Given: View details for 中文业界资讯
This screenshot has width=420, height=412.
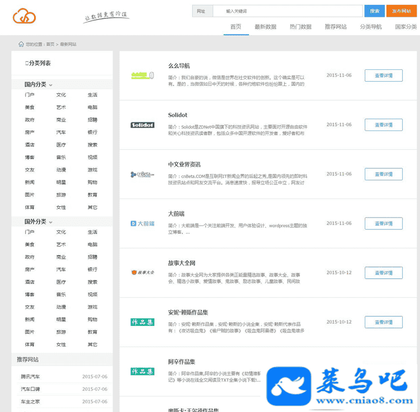Looking at the screenshot, I should (384, 174).
